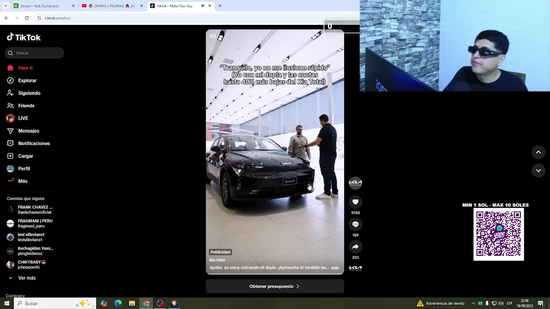Open the ESP language selector

pyautogui.click(x=509, y=303)
